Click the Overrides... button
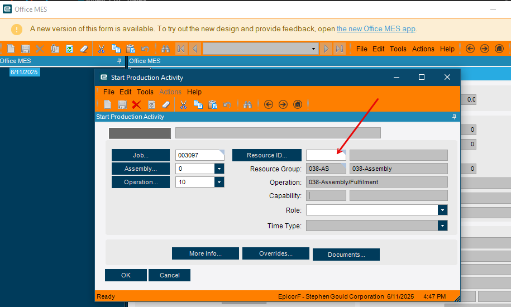The image size is (511, 307). tap(276, 253)
